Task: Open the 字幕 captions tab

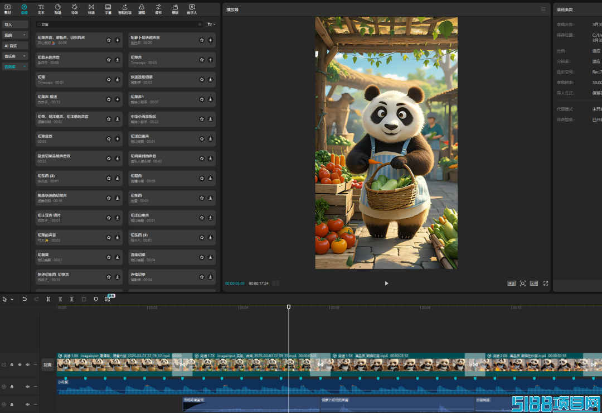Action: pos(108,9)
